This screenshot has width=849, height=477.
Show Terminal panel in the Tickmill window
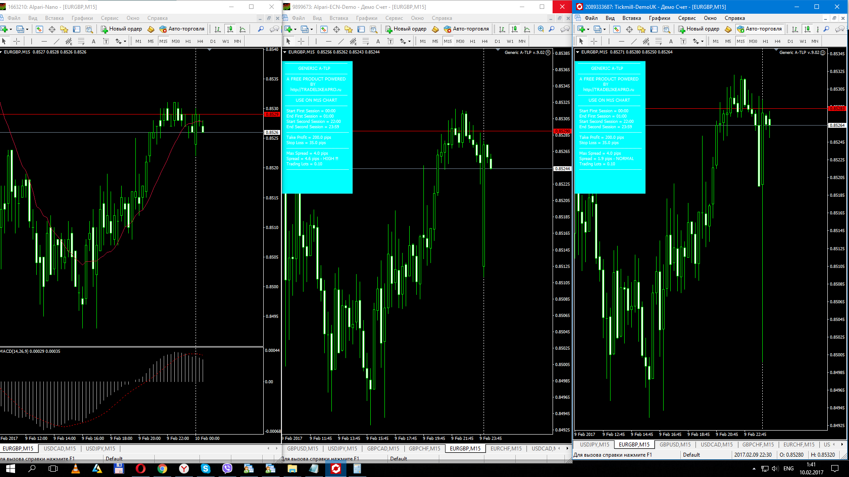tap(654, 29)
